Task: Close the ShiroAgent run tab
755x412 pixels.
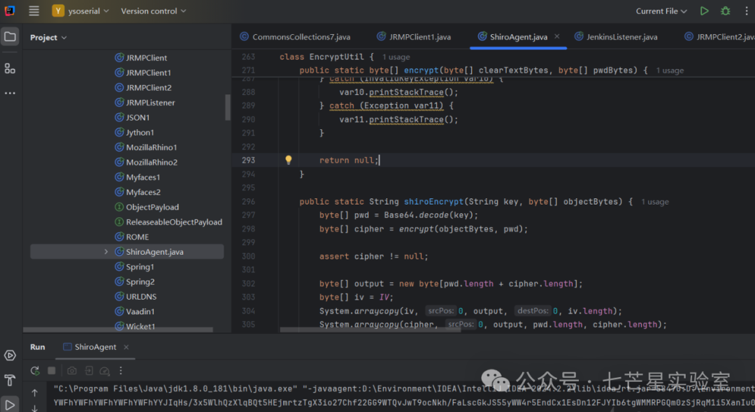Action: (126, 347)
